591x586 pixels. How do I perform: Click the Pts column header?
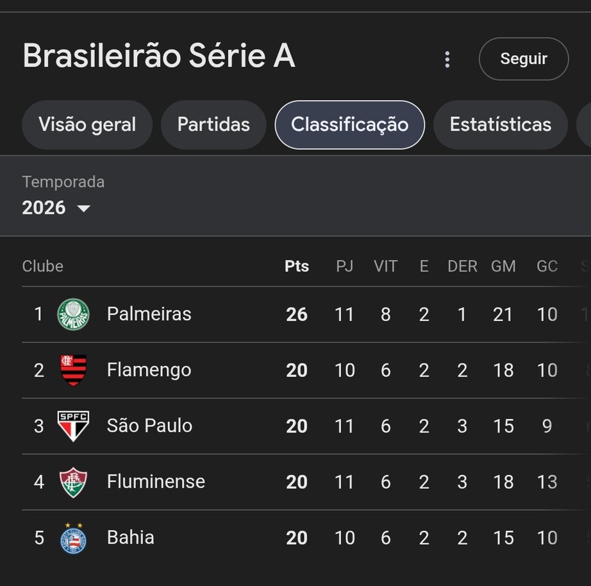[297, 266]
